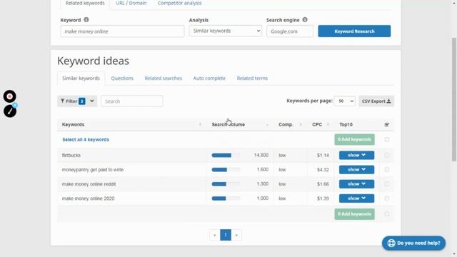Click the pen annotation tool icon
Screen dimensions: 457x257
[10, 111]
